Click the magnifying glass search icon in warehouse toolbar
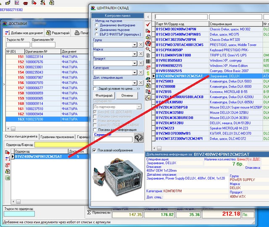The width and height of the screenshot is (269, 227). 148,49
